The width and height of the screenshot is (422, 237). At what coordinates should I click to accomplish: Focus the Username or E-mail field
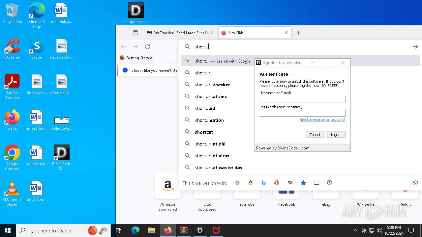(x=303, y=99)
